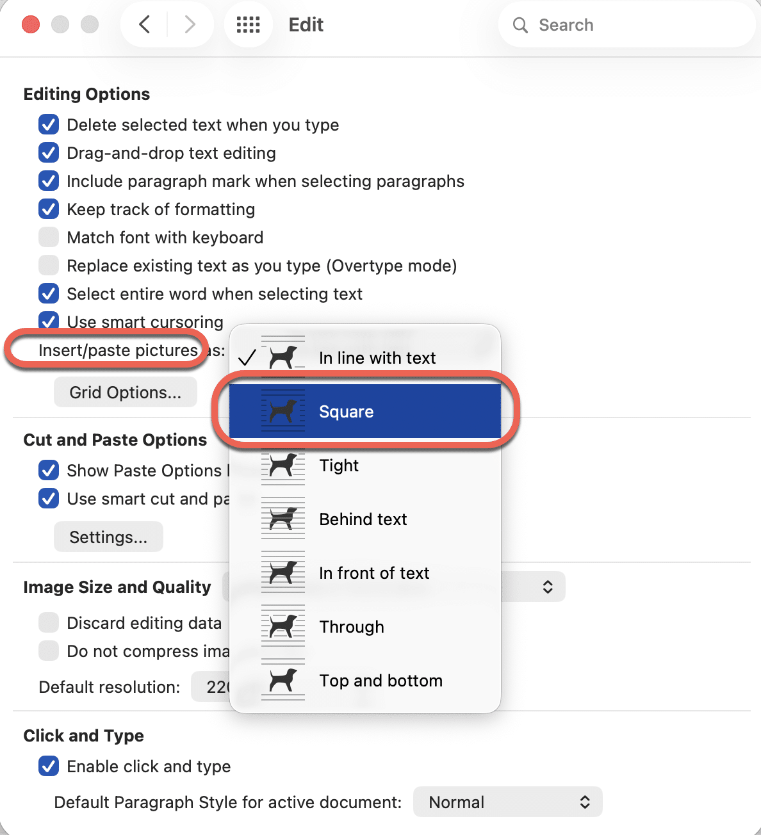Click the Tight wrap dog icon
The width and height of the screenshot is (761, 835).
pos(282,466)
